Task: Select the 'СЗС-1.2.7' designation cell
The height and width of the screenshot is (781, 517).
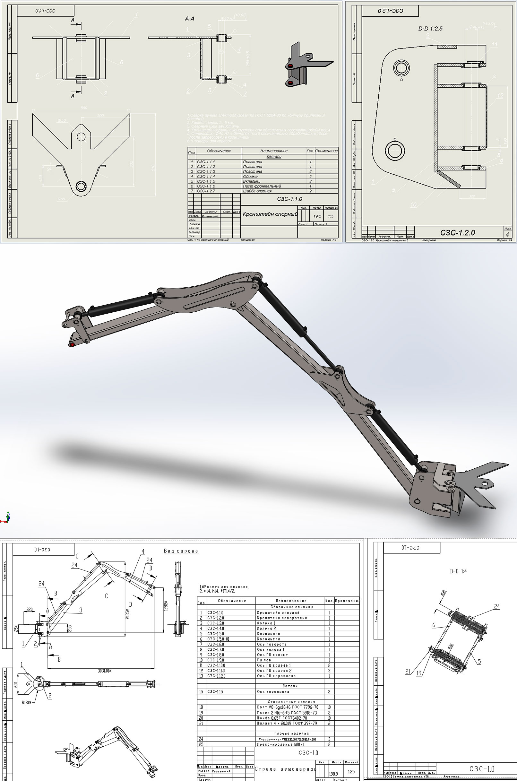Action: pyautogui.click(x=219, y=191)
